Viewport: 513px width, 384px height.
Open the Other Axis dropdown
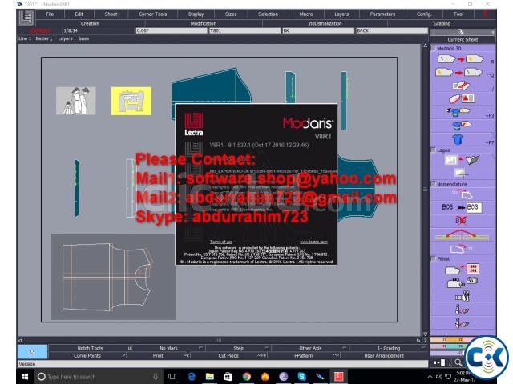(310, 348)
